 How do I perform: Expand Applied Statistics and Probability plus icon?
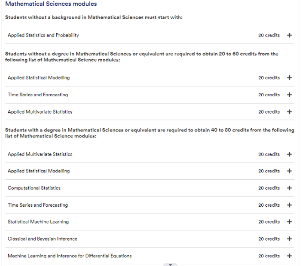pyautogui.click(x=289, y=35)
